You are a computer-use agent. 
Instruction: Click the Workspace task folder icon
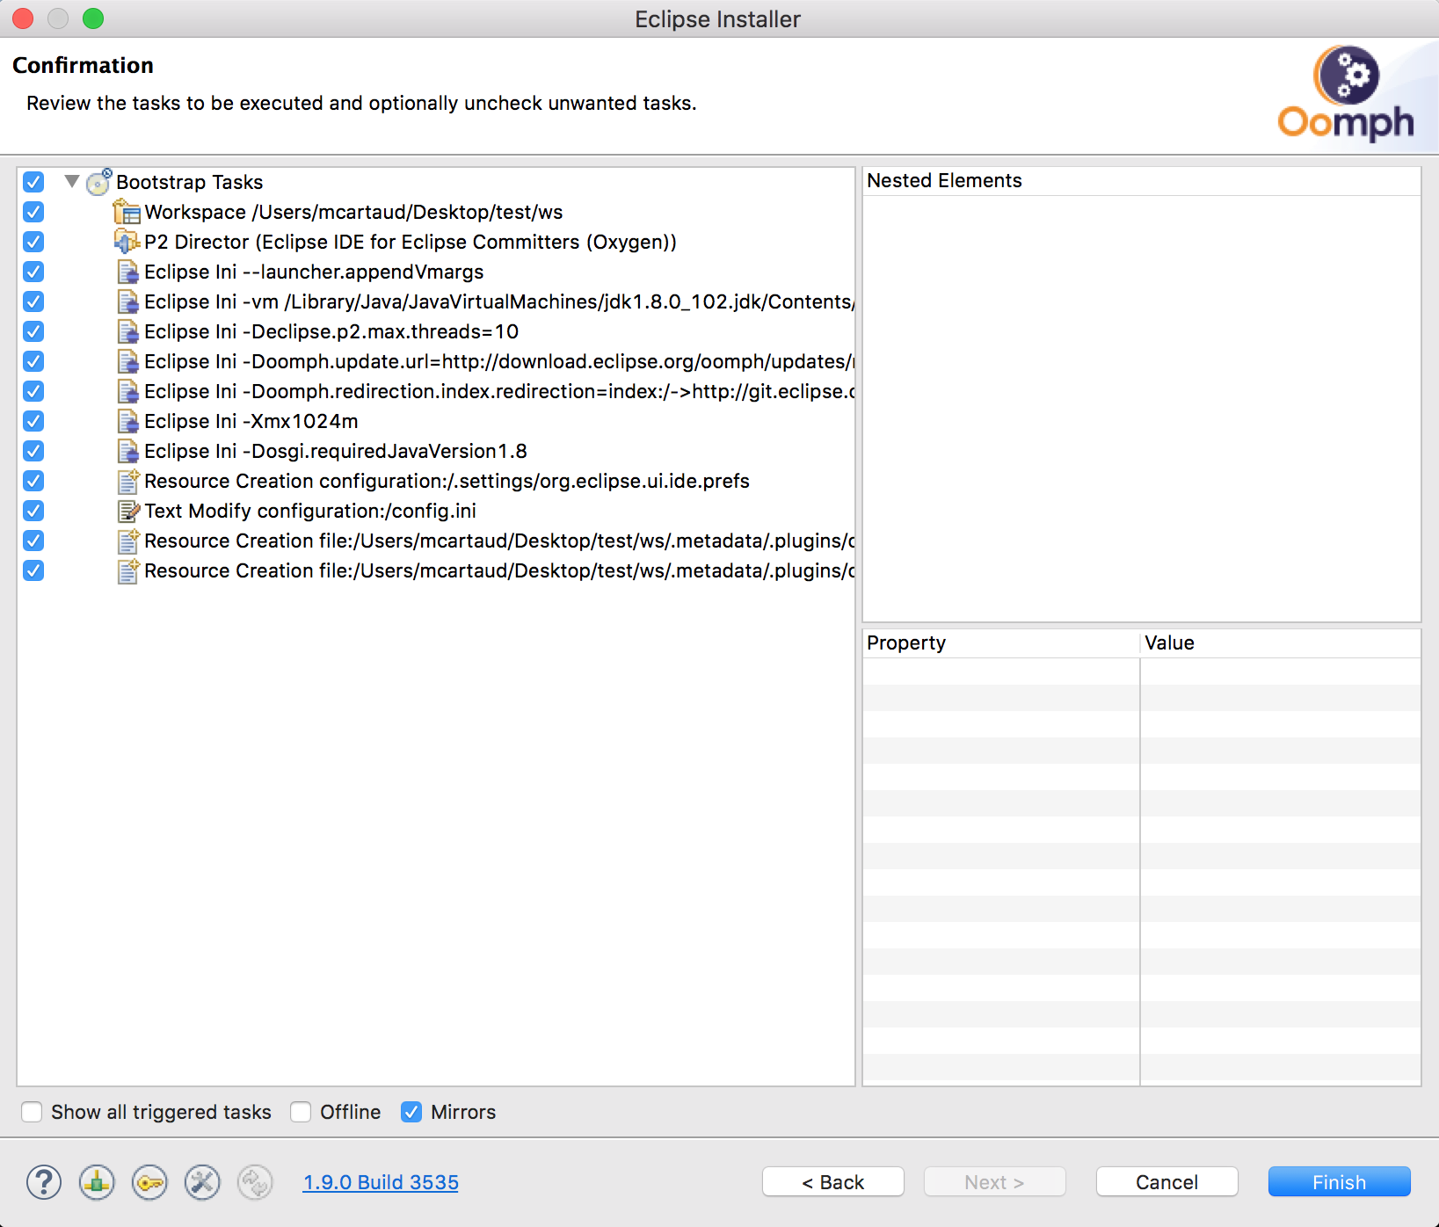(x=127, y=212)
